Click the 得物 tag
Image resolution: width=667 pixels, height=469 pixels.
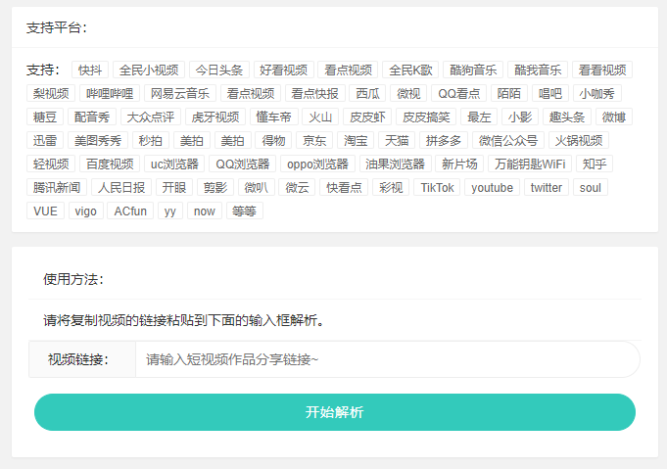click(x=273, y=140)
